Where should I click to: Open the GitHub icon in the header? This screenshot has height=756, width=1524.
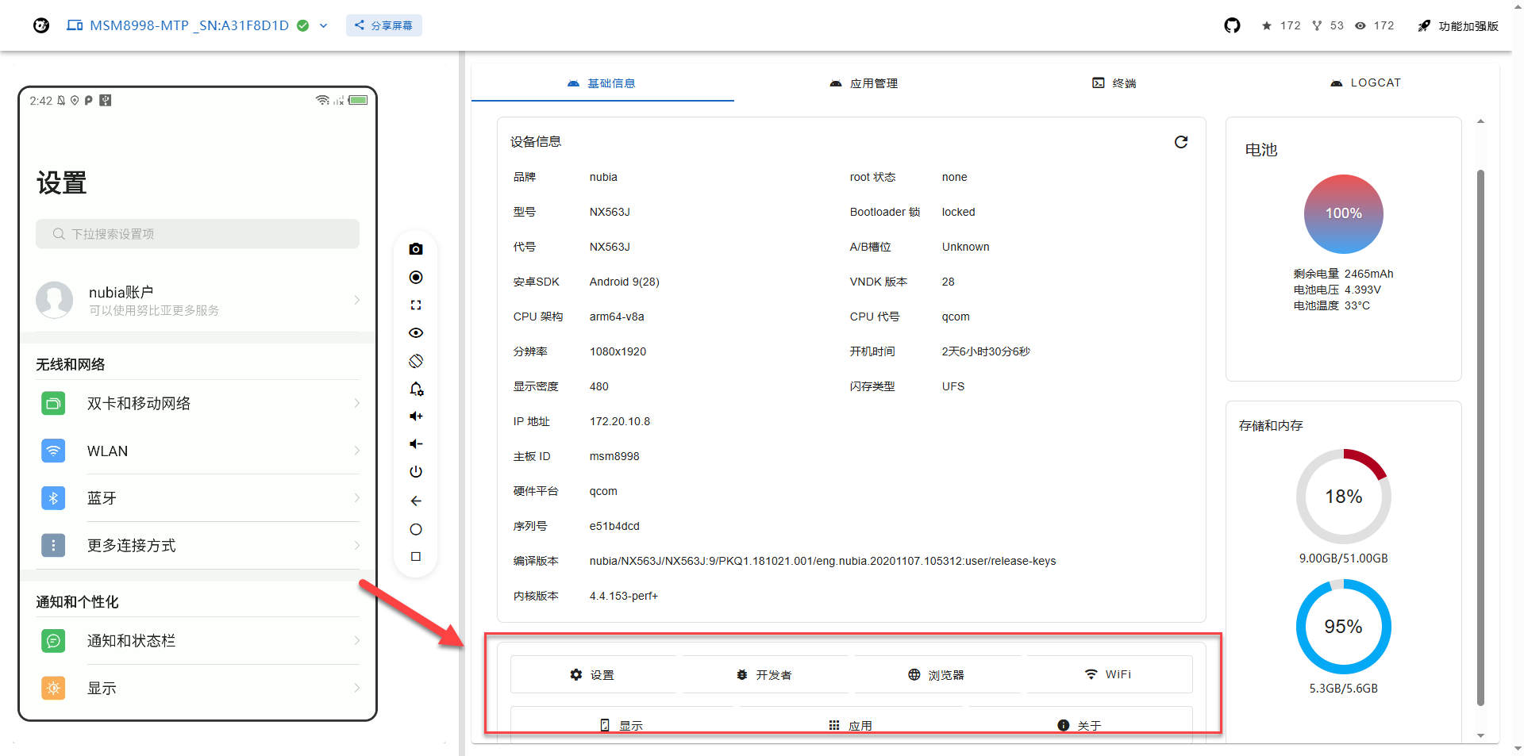point(1231,25)
